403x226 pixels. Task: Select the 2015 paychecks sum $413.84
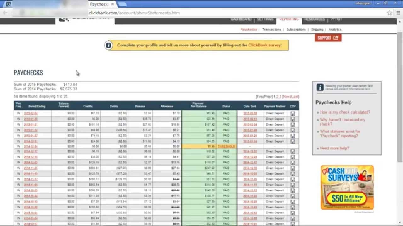tap(70, 85)
